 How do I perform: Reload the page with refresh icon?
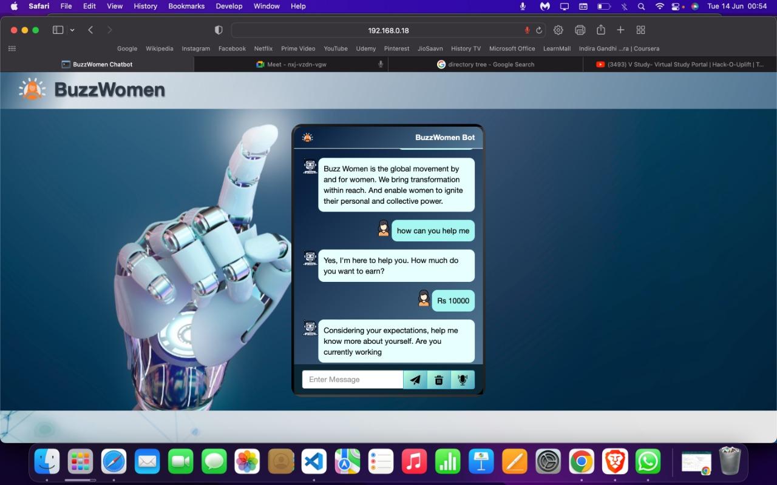point(539,30)
